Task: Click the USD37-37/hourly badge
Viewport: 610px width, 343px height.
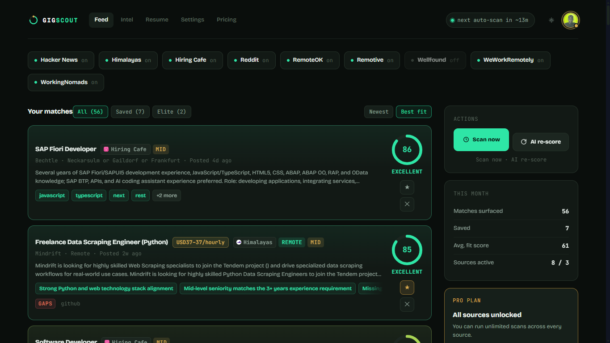Action: (201, 242)
